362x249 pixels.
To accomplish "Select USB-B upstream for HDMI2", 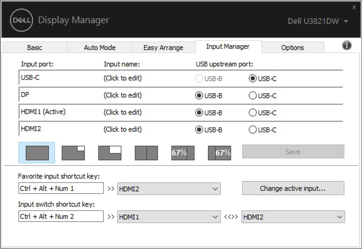I will pyautogui.click(x=199, y=130).
